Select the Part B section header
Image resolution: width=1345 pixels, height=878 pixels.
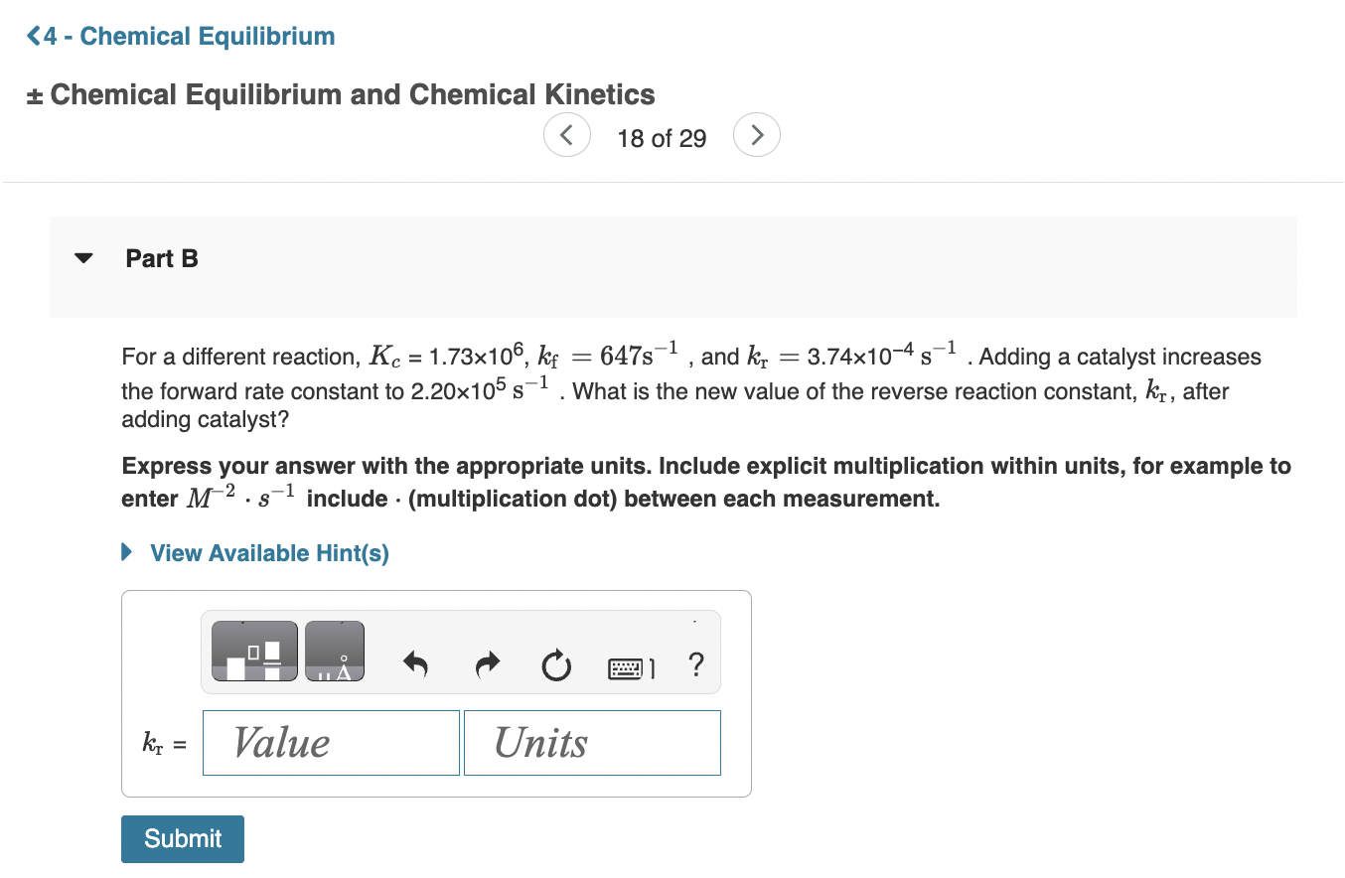point(161,258)
